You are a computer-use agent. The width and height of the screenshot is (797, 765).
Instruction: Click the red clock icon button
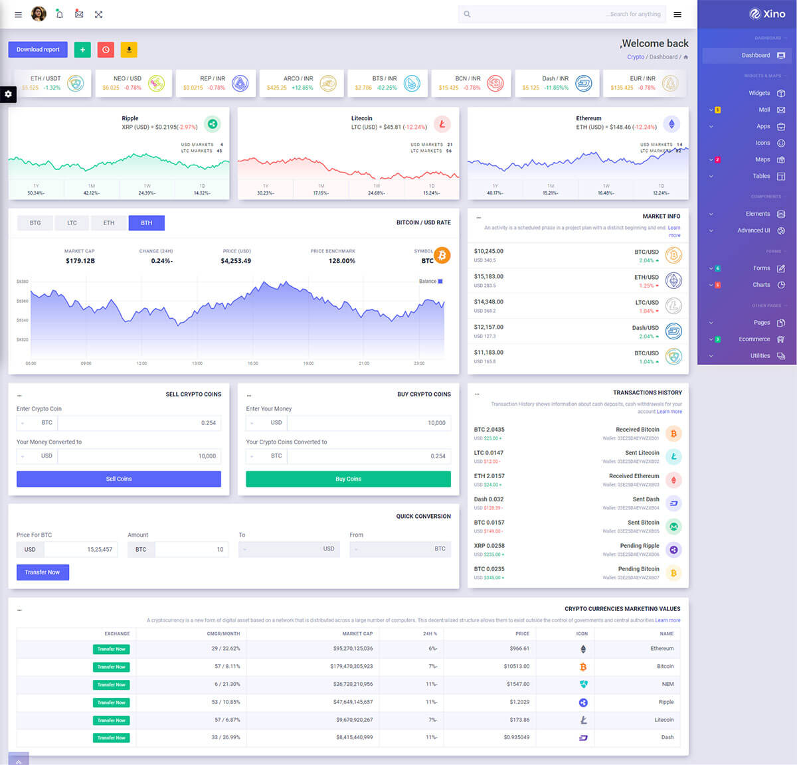point(106,50)
